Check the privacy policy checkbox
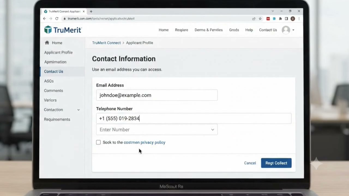 (98, 142)
